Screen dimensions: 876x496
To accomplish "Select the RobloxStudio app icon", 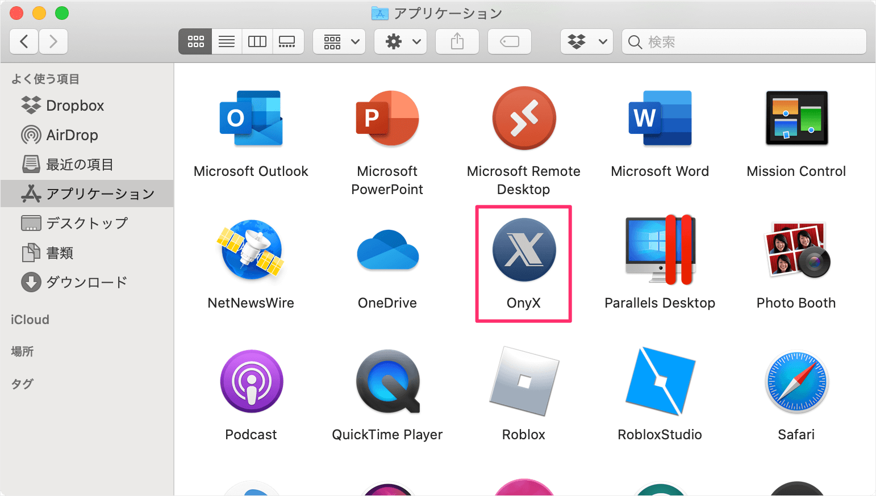I will (660, 381).
